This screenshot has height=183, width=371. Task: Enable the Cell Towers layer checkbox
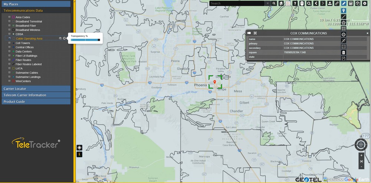[x=9, y=43]
